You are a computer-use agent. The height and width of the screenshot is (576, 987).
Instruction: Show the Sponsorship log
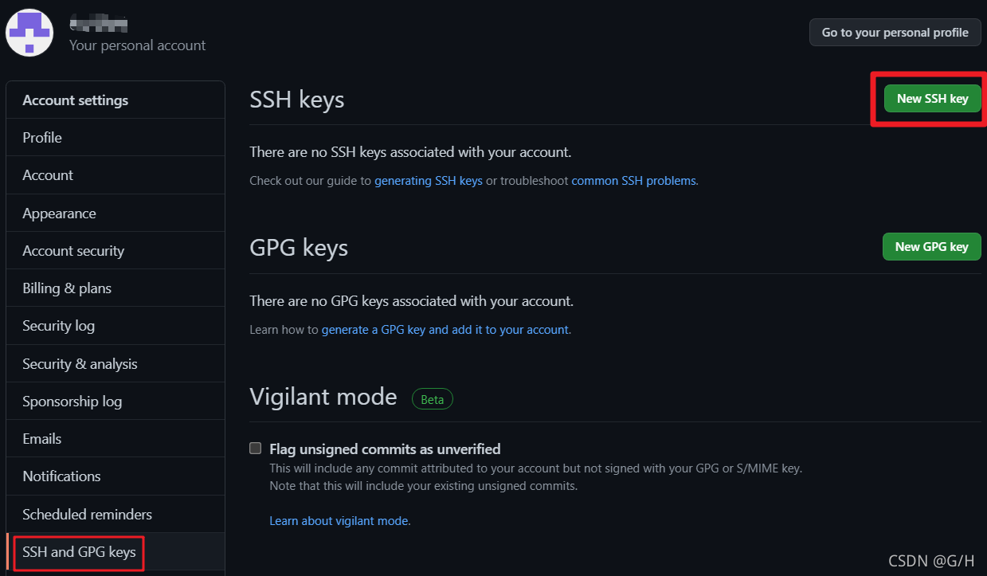(72, 402)
